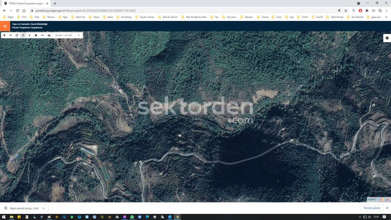
Task: Open the News bookmarks folder
Action: click(94, 17)
